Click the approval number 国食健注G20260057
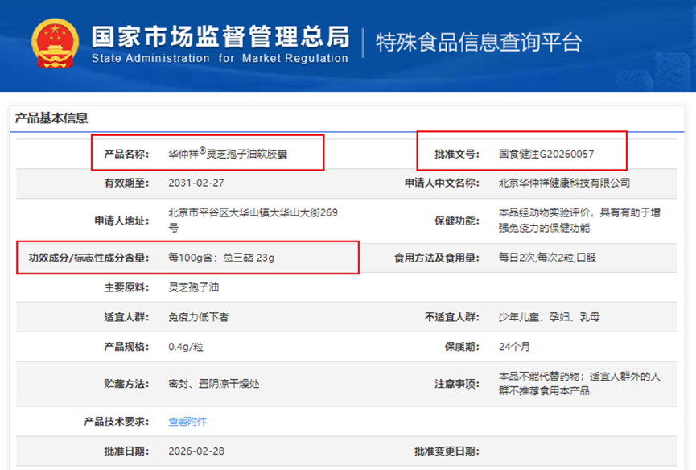This screenshot has width=696, height=470. pyautogui.click(x=546, y=154)
